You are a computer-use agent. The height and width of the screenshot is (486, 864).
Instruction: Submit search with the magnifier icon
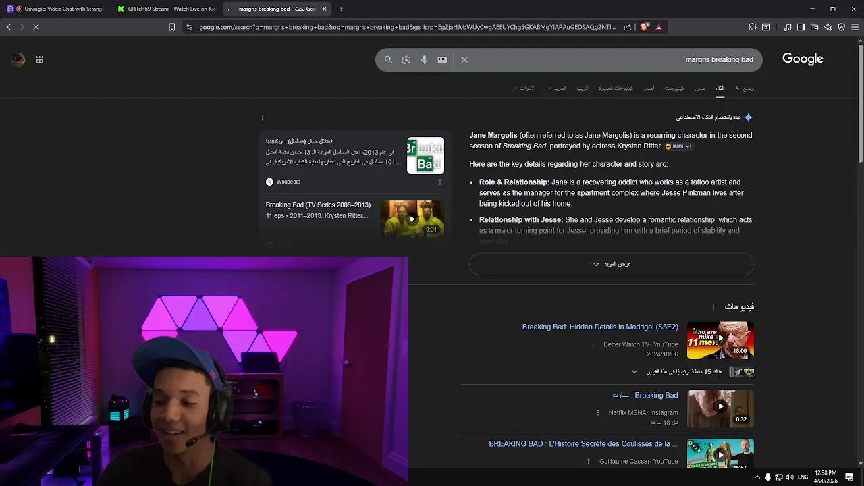coord(388,59)
